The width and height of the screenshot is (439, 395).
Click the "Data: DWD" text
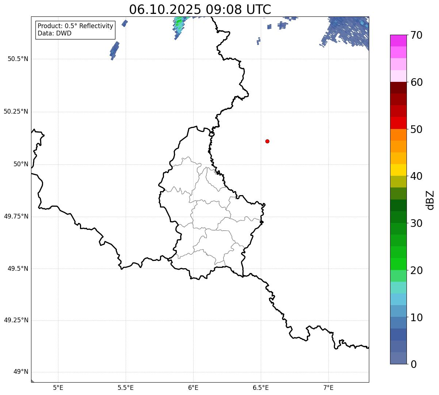click(x=54, y=33)
